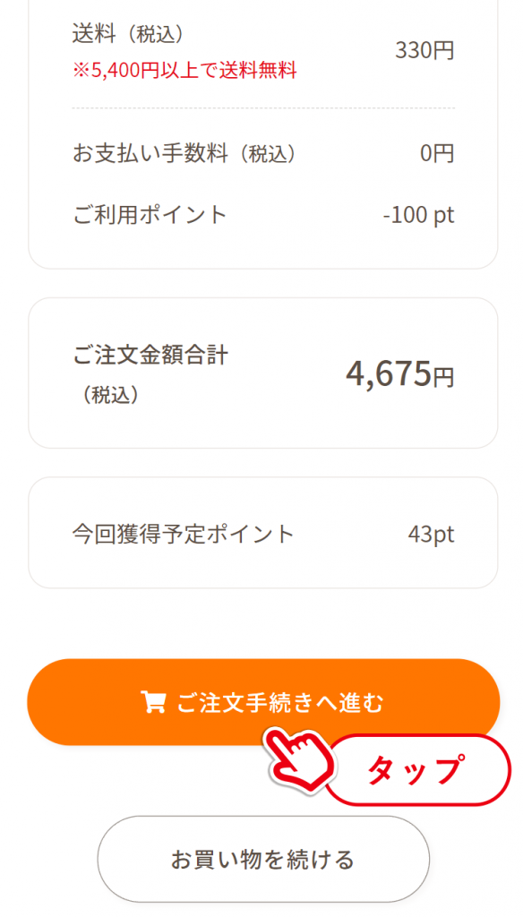
Task: Select the 43pt earned points value
Action: [431, 534]
